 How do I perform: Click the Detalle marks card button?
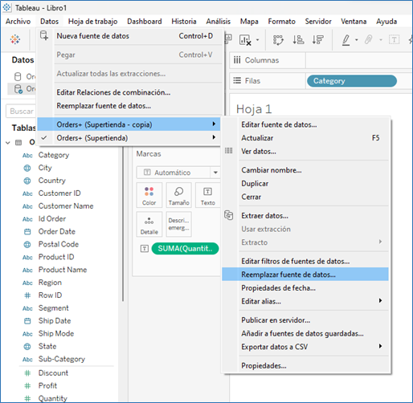pyautogui.click(x=149, y=224)
